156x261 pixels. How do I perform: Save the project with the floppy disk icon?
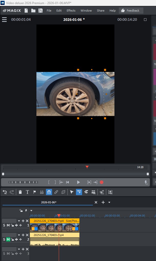click(x=41, y=11)
